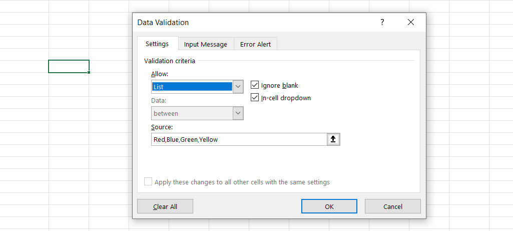Close the Data Validation dialog
Screen dimensions: 513x231
411,23
